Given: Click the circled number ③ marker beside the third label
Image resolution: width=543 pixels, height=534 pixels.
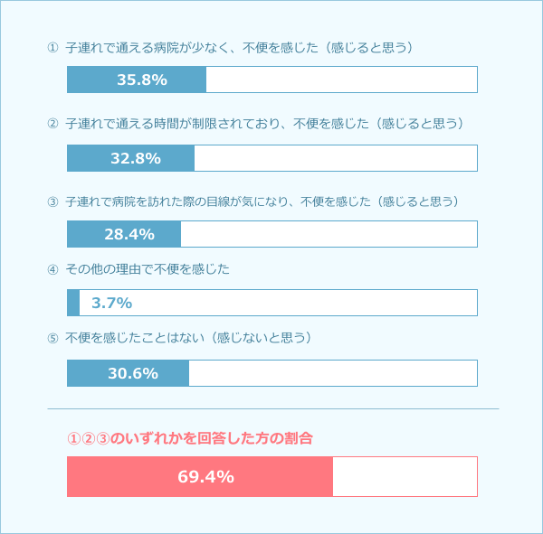Looking at the screenshot, I should pos(52,201).
